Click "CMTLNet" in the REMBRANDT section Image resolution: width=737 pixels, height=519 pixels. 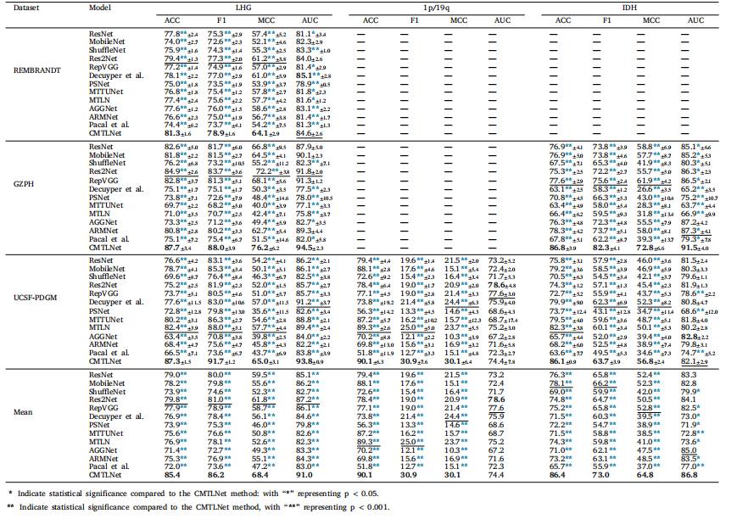(105, 133)
